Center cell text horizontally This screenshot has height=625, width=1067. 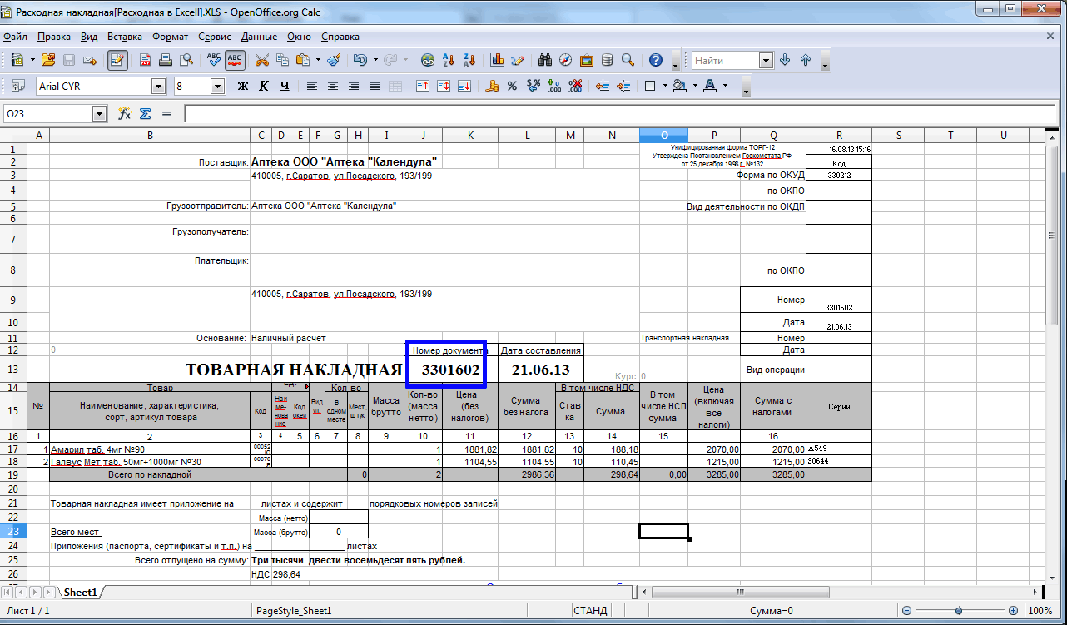click(x=333, y=86)
